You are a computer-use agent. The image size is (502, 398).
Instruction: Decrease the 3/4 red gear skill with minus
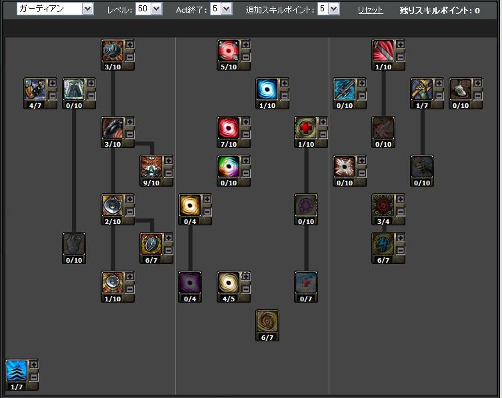400,212
